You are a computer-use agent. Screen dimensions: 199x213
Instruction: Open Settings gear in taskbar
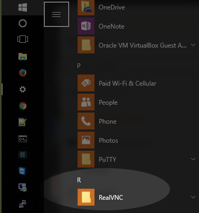pyautogui.click(x=23, y=89)
